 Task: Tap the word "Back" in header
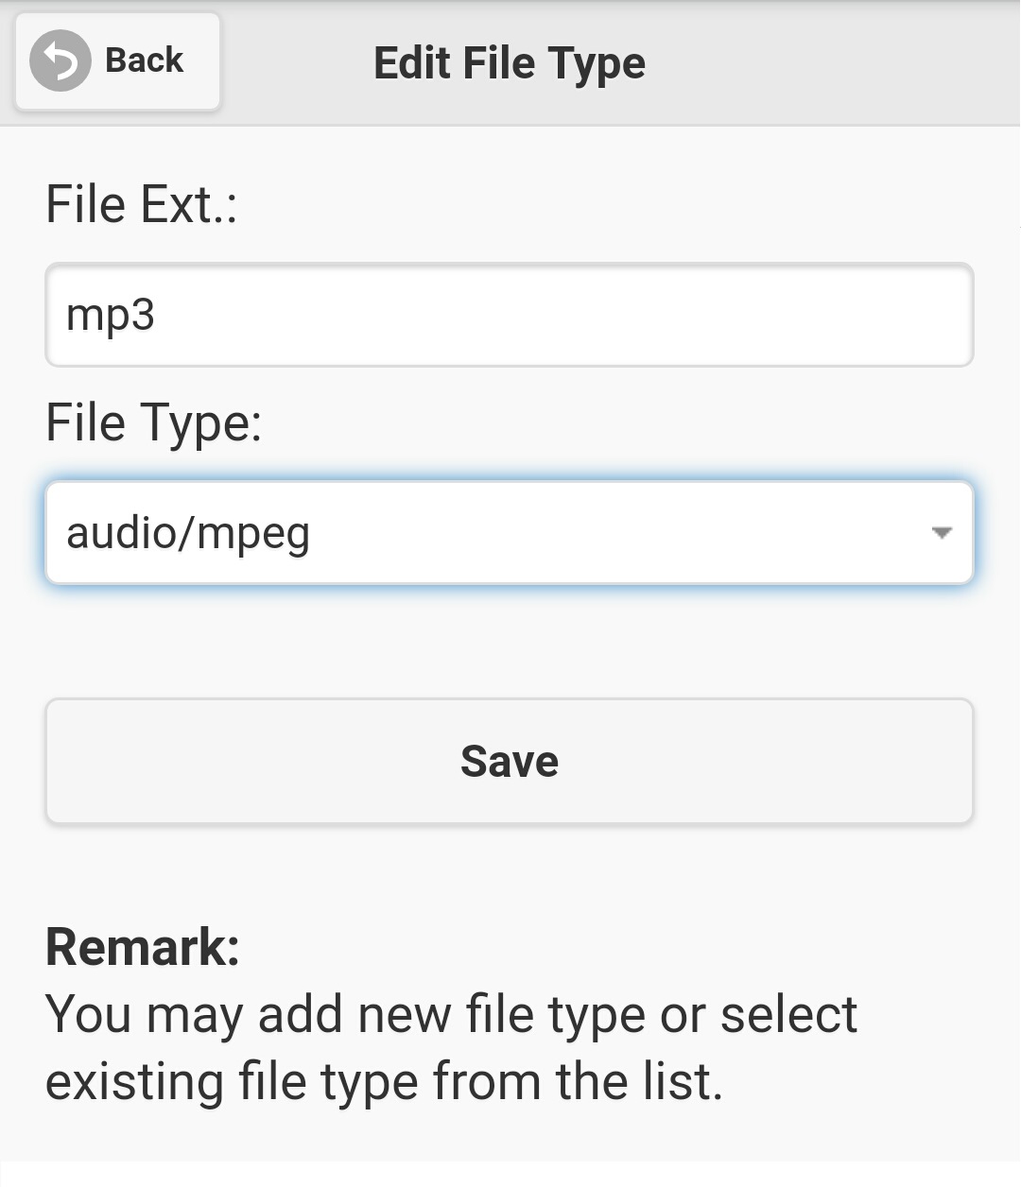(x=144, y=60)
